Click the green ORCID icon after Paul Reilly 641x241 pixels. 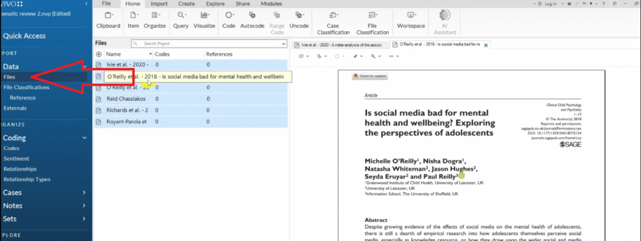coord(461,176)
